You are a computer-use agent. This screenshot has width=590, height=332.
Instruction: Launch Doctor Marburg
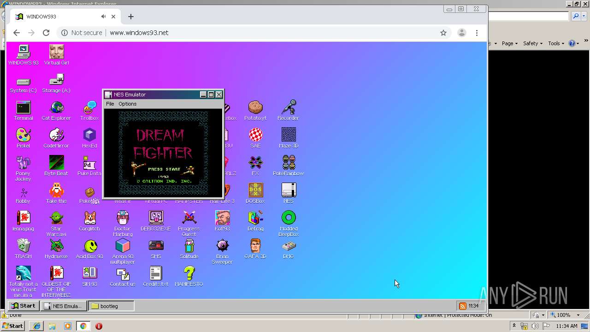pyautogui.click(x=123, y=224)
